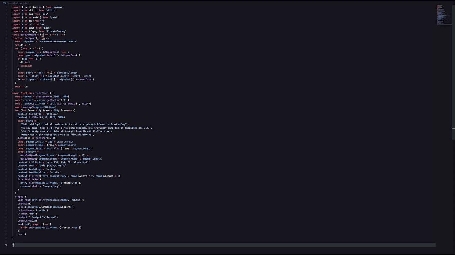Click line number 70 in the gutter

pos(6,245)
